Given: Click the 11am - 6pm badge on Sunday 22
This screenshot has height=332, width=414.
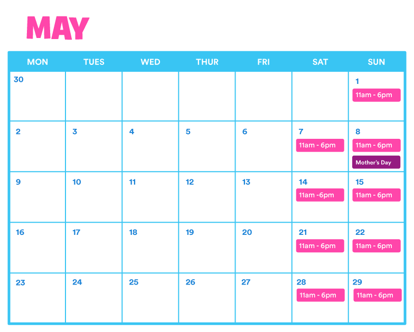Looking at the screenshot, I should (376, 246).
